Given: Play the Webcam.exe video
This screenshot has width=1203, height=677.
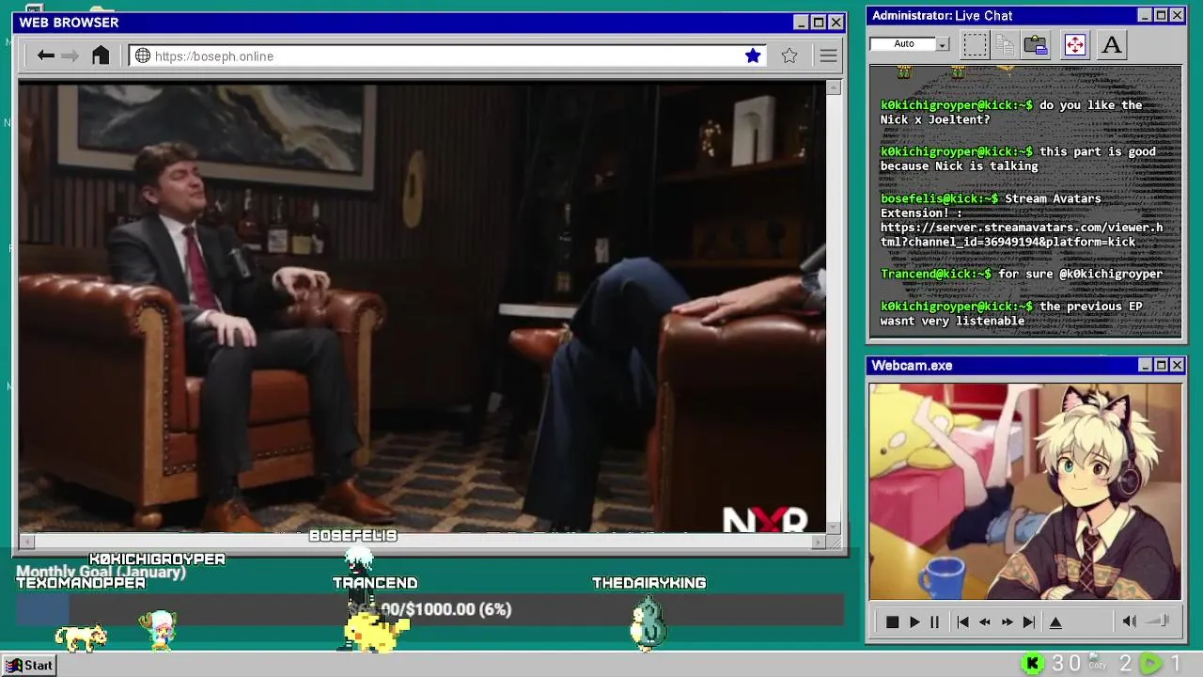Looking at the screenshot, I should 914,622.
